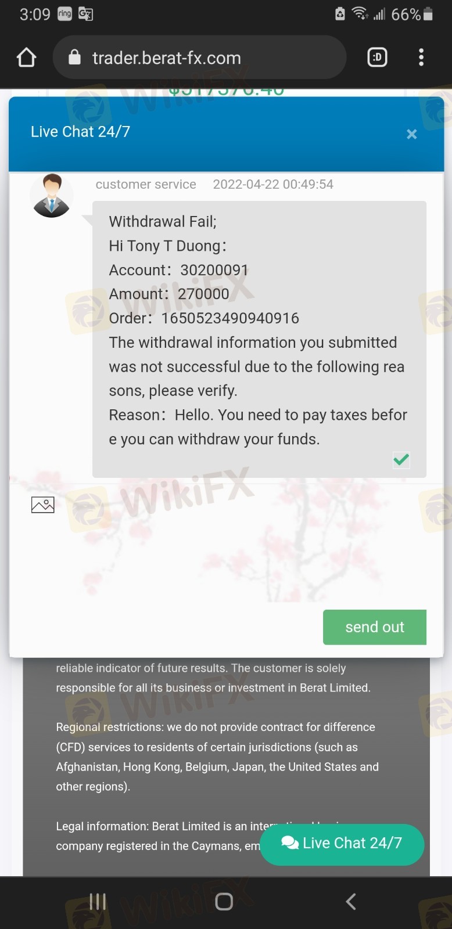
Task: Close the Live Chat 24/7 window
Action: tap(412, 134)
